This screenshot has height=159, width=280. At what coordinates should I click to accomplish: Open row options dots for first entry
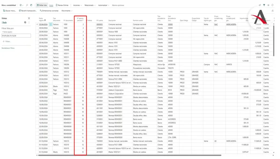pos(51,25)
